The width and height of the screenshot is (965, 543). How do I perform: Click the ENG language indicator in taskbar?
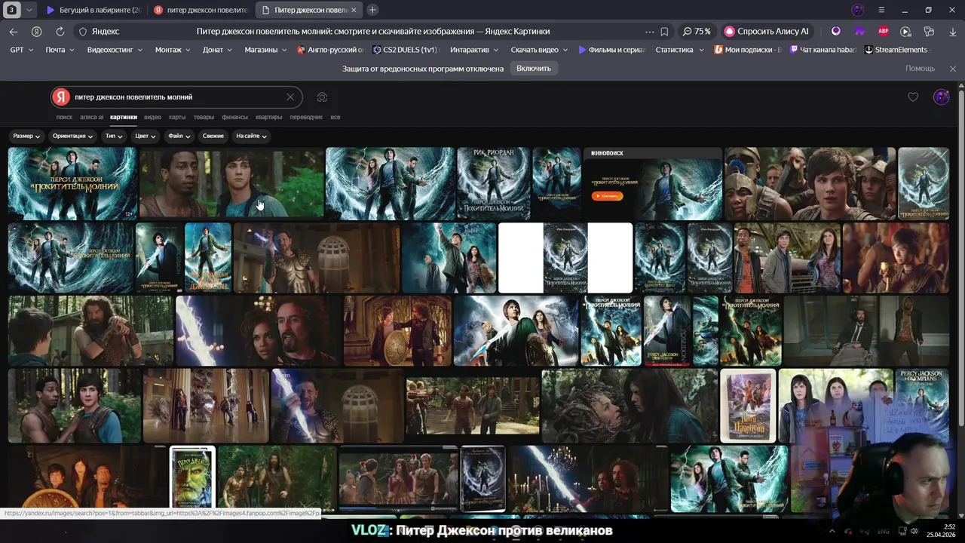(883, 532)
